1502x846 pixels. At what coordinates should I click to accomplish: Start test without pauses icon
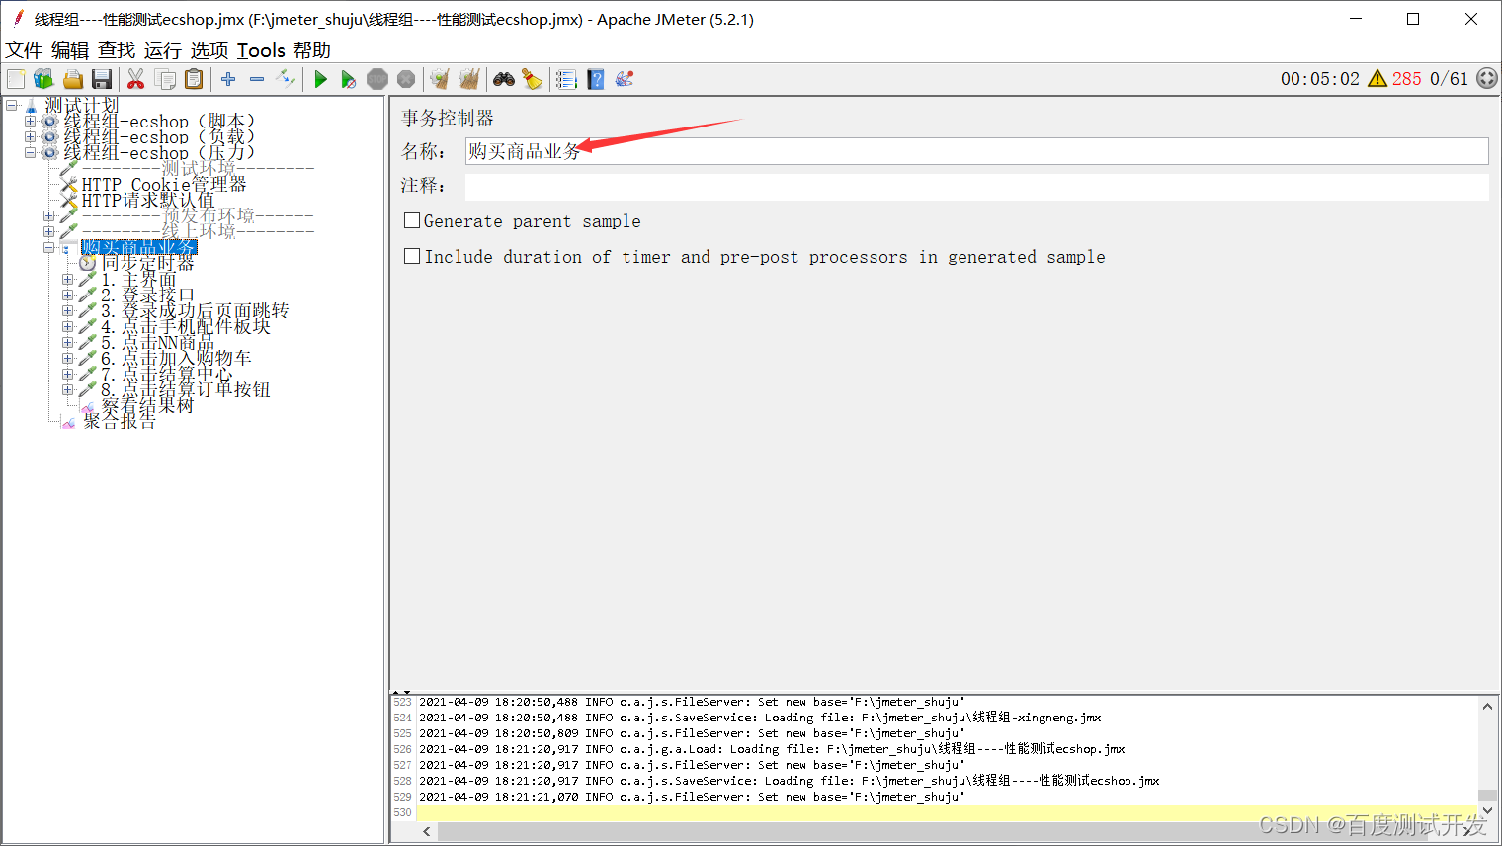point(348,79)
